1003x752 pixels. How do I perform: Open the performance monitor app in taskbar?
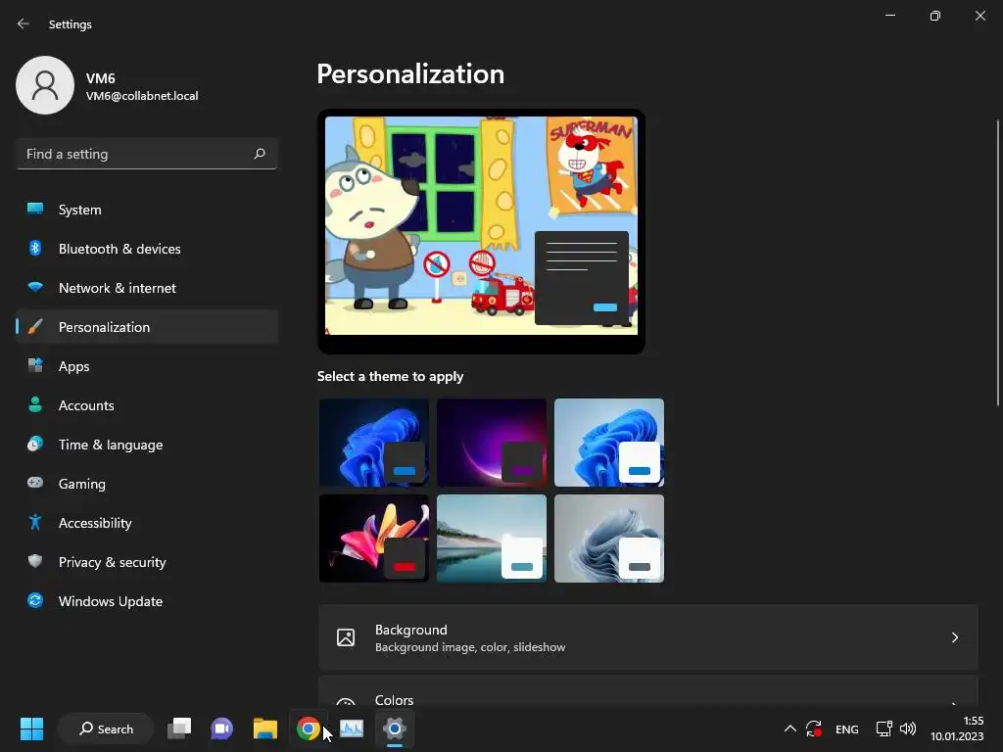click(352, 728)
